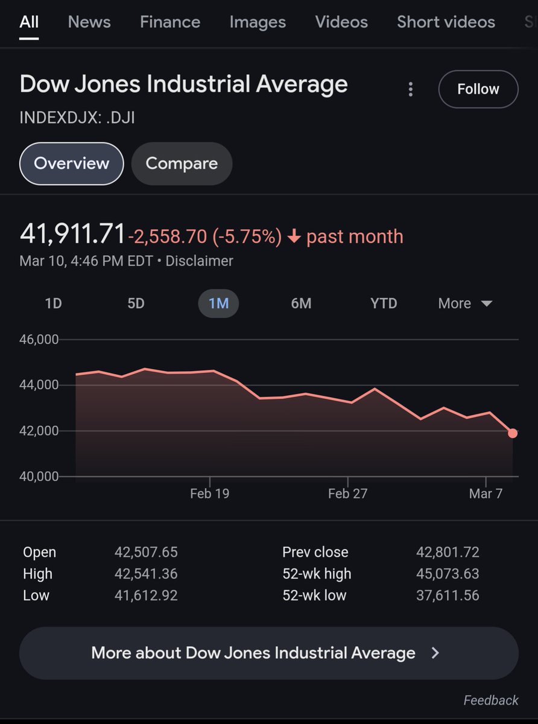Select the Overview chip

[x=72, y=164]
